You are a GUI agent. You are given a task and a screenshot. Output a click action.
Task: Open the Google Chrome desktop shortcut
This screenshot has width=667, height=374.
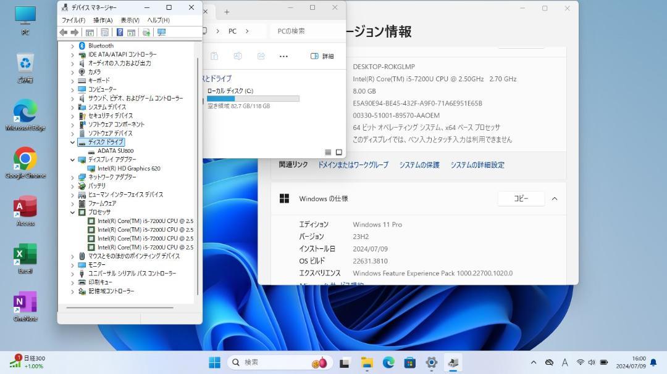tap(25, 163)
